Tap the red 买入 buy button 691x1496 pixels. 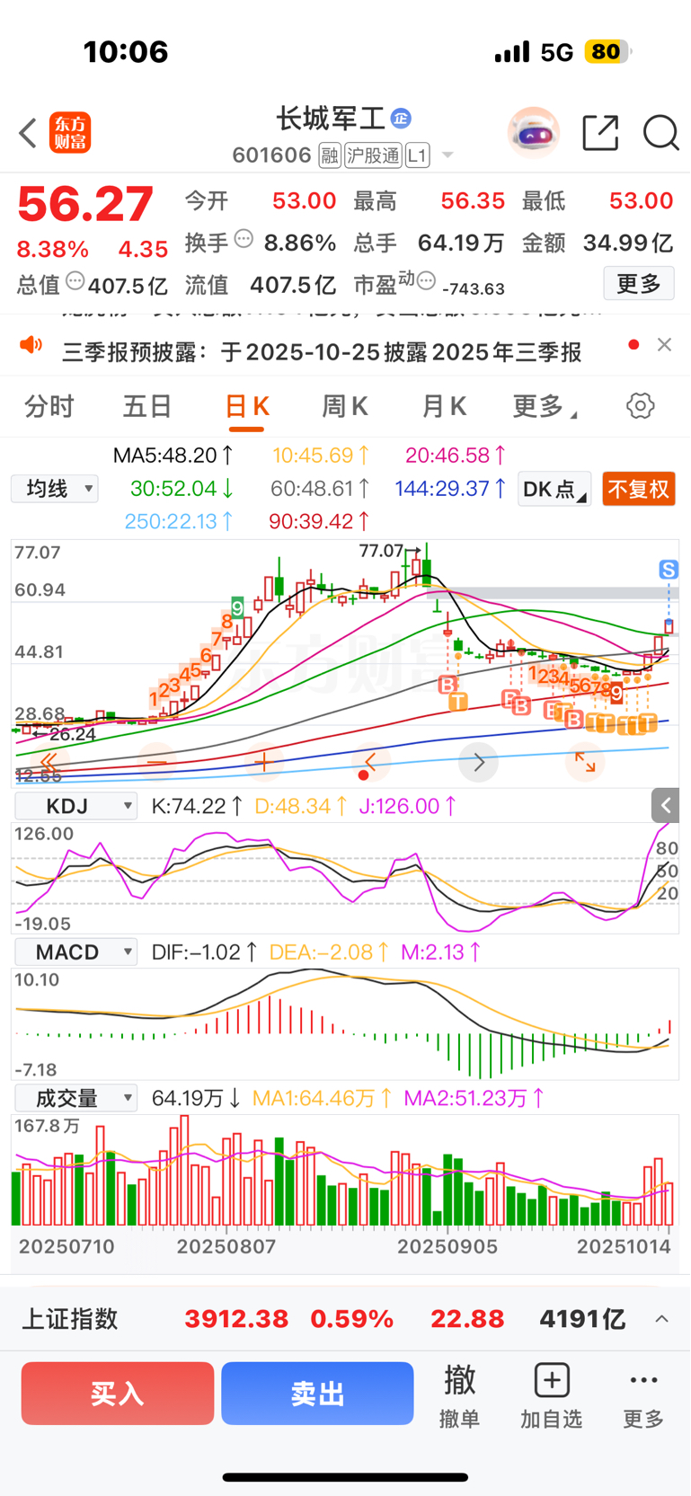pyautogui.click(x=118, y=1394)
